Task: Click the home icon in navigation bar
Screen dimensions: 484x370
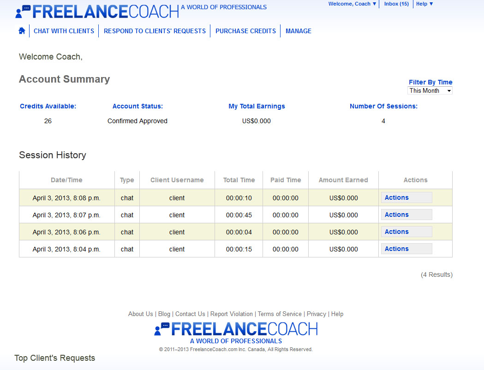Action: click(x=22, y=31)
